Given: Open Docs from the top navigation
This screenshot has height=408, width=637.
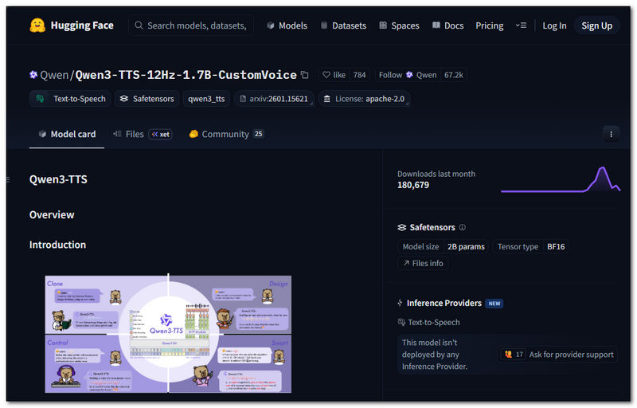Looking at the screenshot, I should (x=447, y=25).
